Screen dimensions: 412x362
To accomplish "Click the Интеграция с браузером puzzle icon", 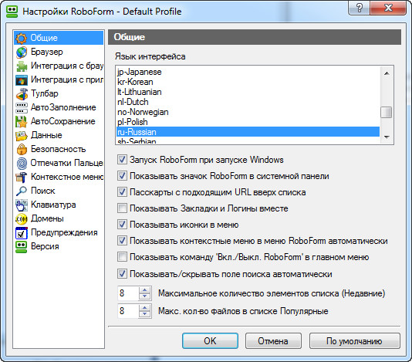I will (22, 66).
